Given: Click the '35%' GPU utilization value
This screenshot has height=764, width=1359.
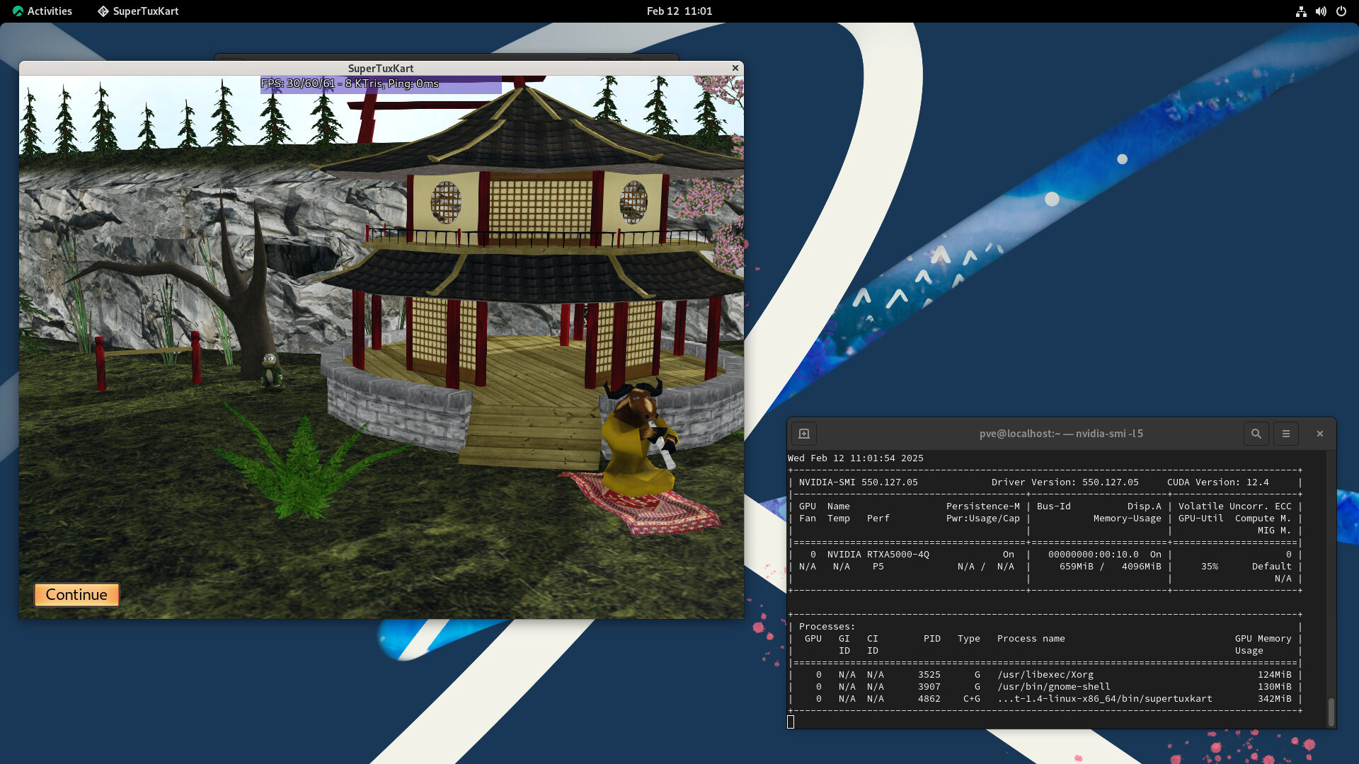Looking at the screenshot, I should click(1210, 567).
